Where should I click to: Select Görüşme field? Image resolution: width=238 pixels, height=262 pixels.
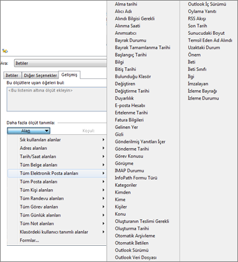pyautogui.click(x=124, y=164)
